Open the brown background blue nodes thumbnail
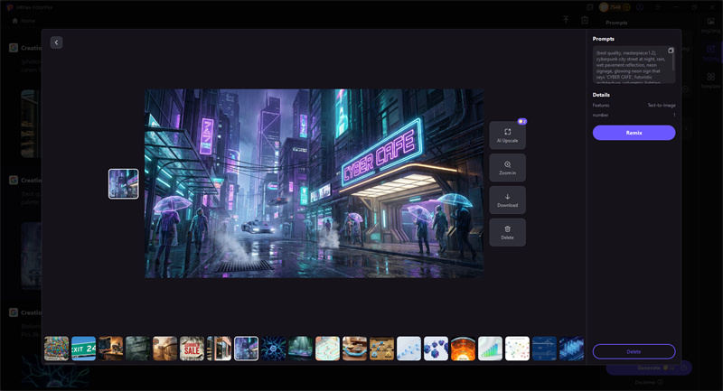Viewport: 723px width, 391px height. coord(381,349)
